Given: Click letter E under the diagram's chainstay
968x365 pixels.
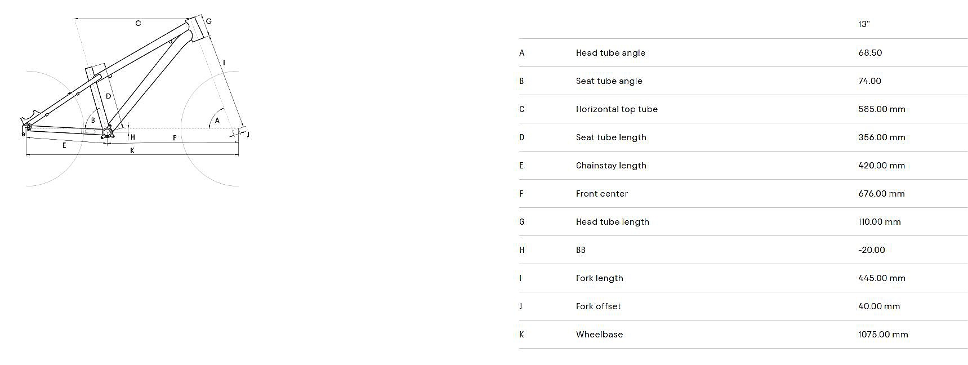Looking at the screenshot, I should [x=64, y=145].
